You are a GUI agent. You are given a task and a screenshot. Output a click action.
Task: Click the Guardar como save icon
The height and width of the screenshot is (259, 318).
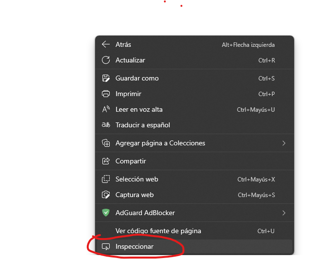pyautogui.click(x=106, y=79)
